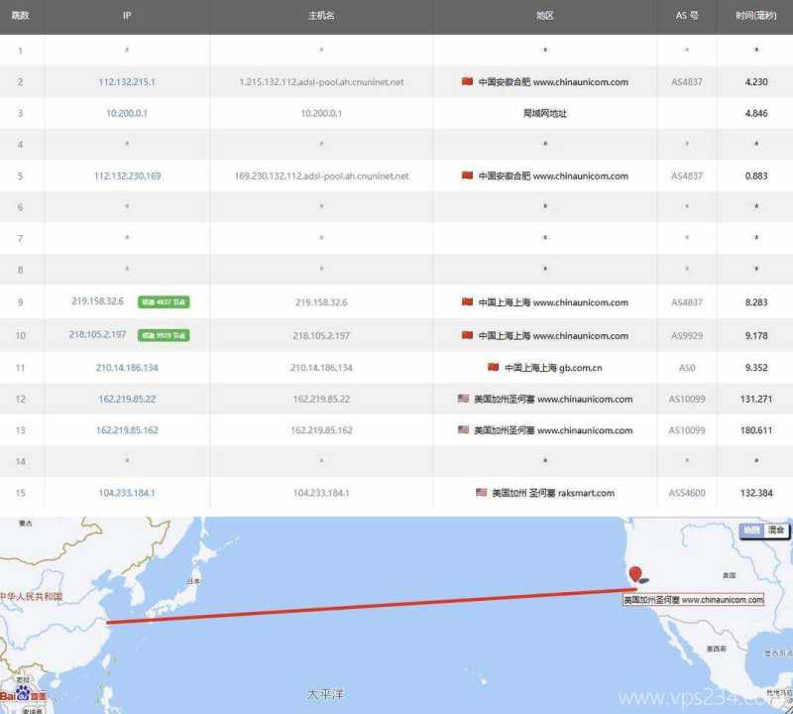
Task: Open IP link 112.132.215.1
Action: [x=125, y=81]
